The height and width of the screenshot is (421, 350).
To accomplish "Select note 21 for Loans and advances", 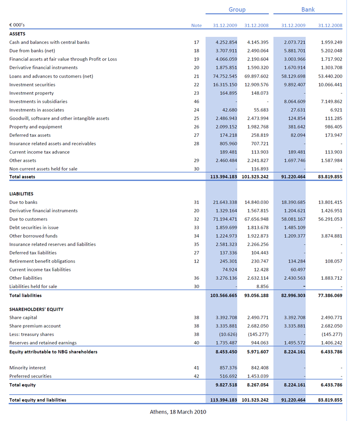I will click(197, 76).
